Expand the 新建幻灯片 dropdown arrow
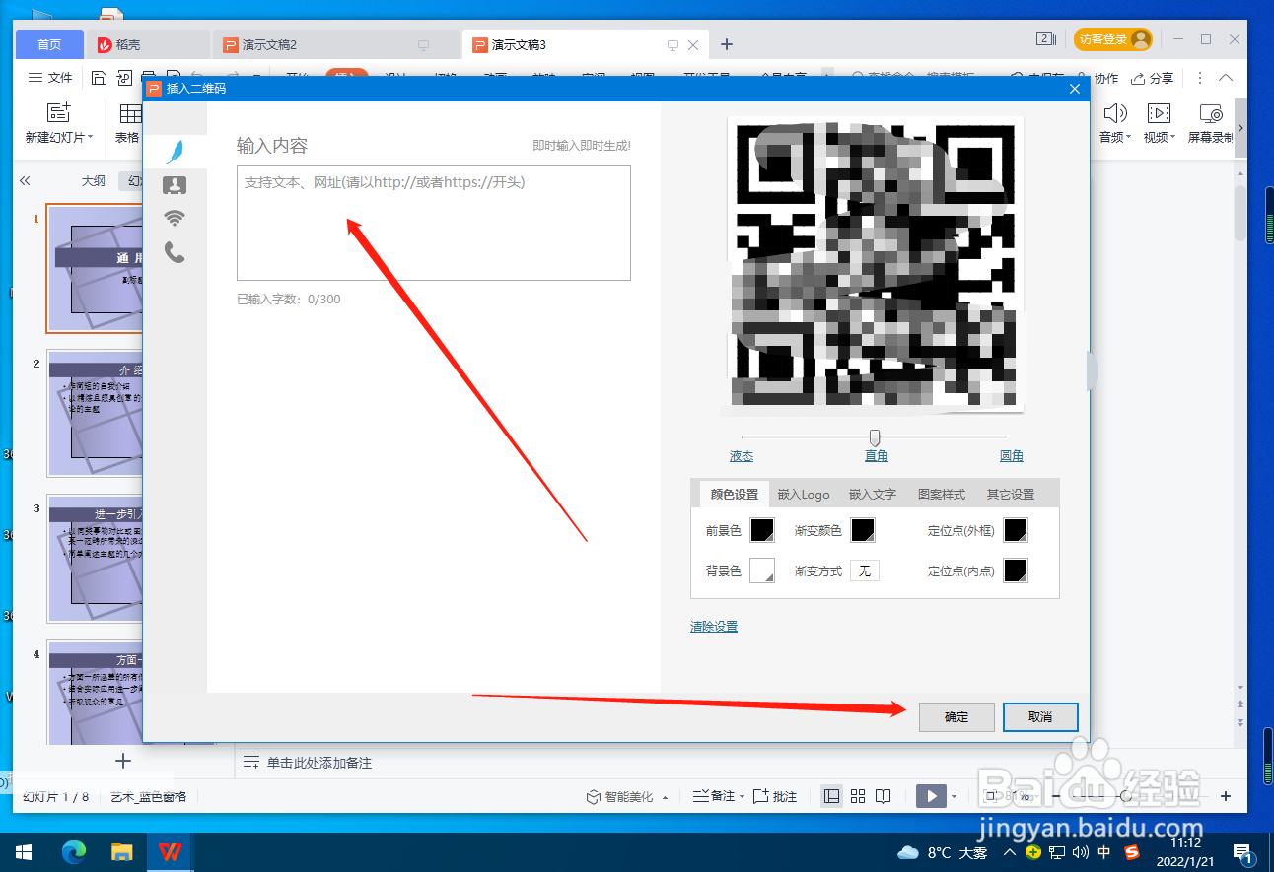1274x872 pixels. click(x=90, y=138)
